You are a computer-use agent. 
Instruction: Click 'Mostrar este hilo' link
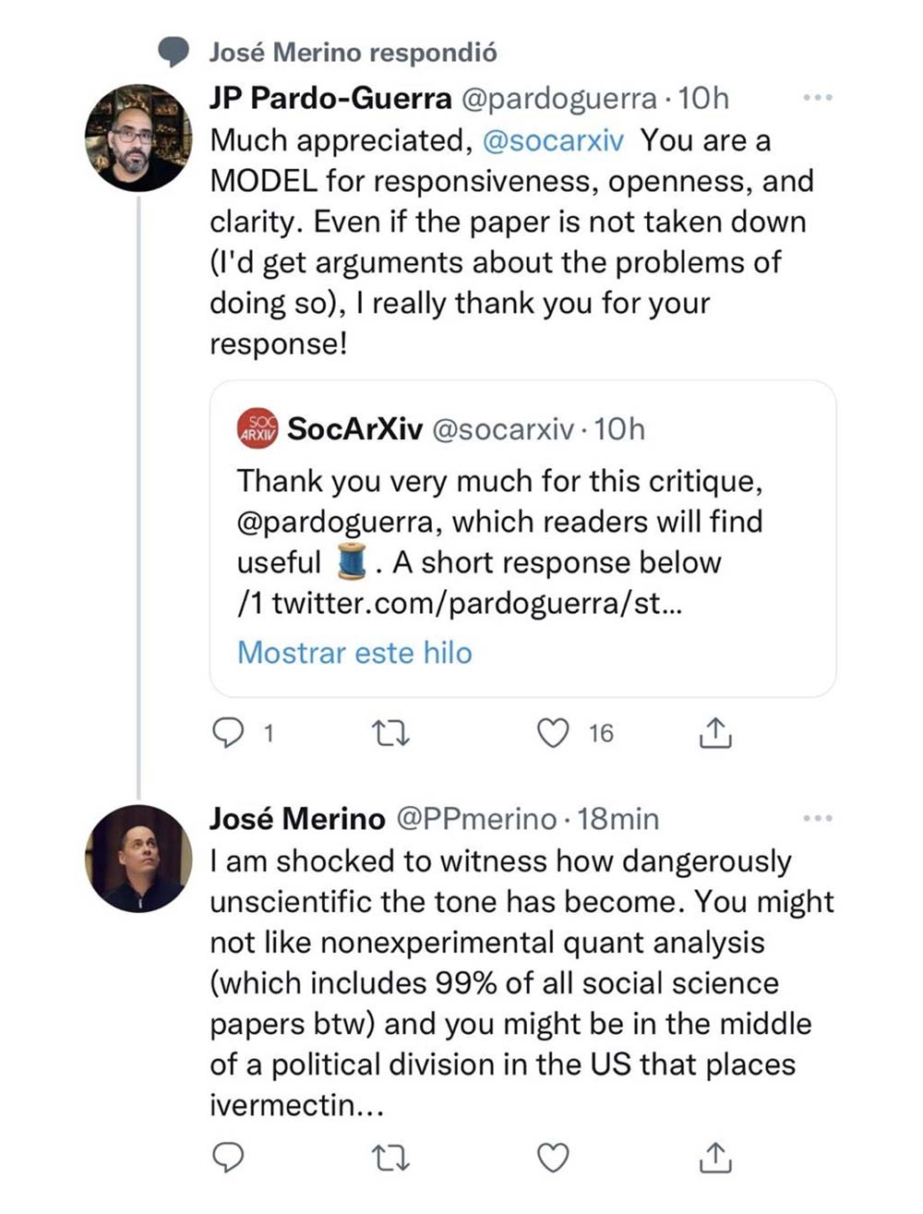[354, 653]
